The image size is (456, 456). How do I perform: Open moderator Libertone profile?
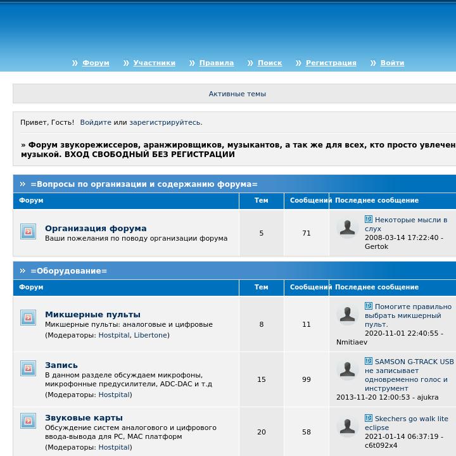click(150, 335)
